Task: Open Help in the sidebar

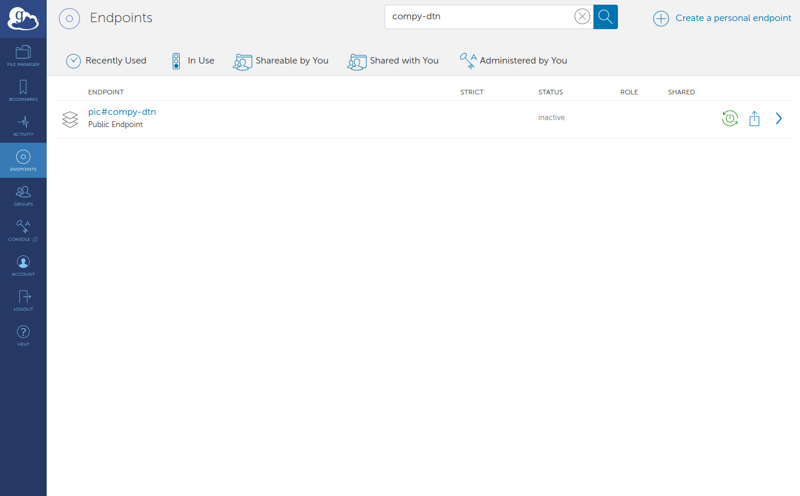Action: pos(23,335)
